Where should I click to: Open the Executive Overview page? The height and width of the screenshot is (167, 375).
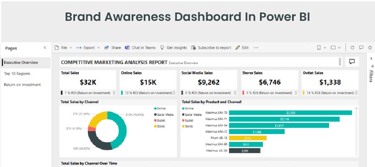pyautogui.click(x=26, y=62)
